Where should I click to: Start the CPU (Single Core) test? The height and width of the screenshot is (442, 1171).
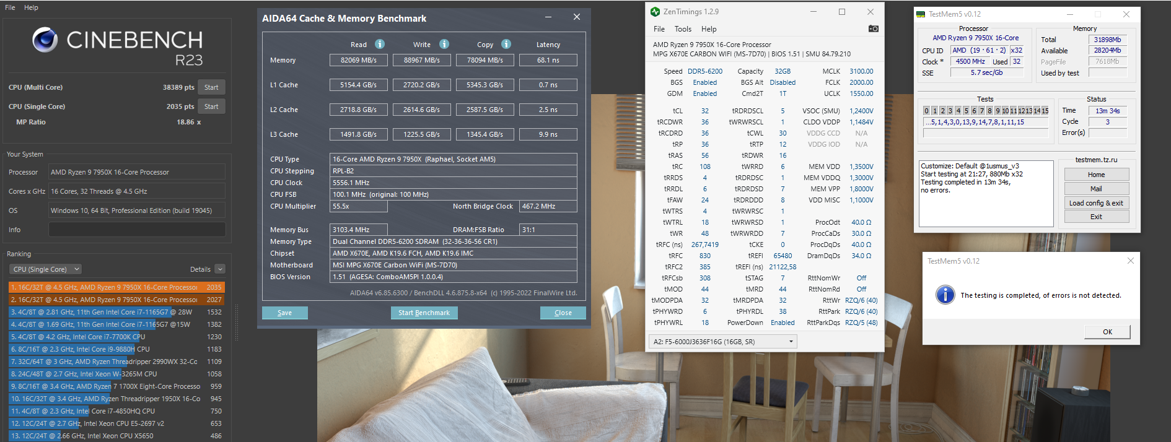tap(211, 106)
